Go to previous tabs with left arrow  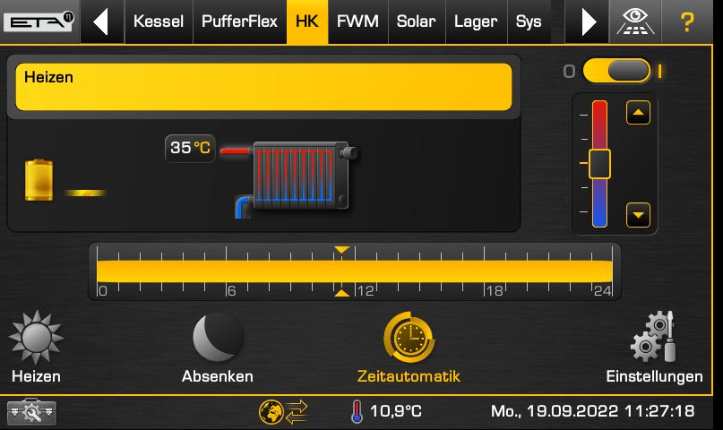coord(101,21)
